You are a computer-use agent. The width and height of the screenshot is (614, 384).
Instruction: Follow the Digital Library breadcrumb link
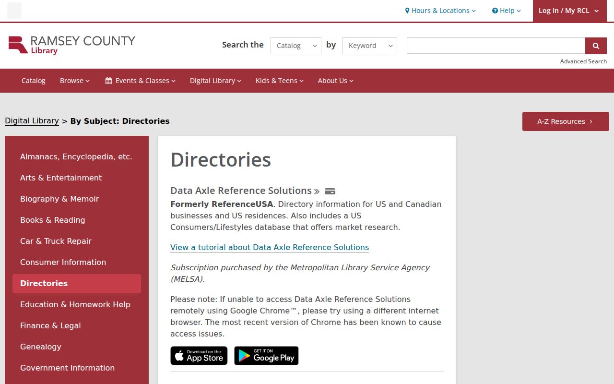point(32,121)
